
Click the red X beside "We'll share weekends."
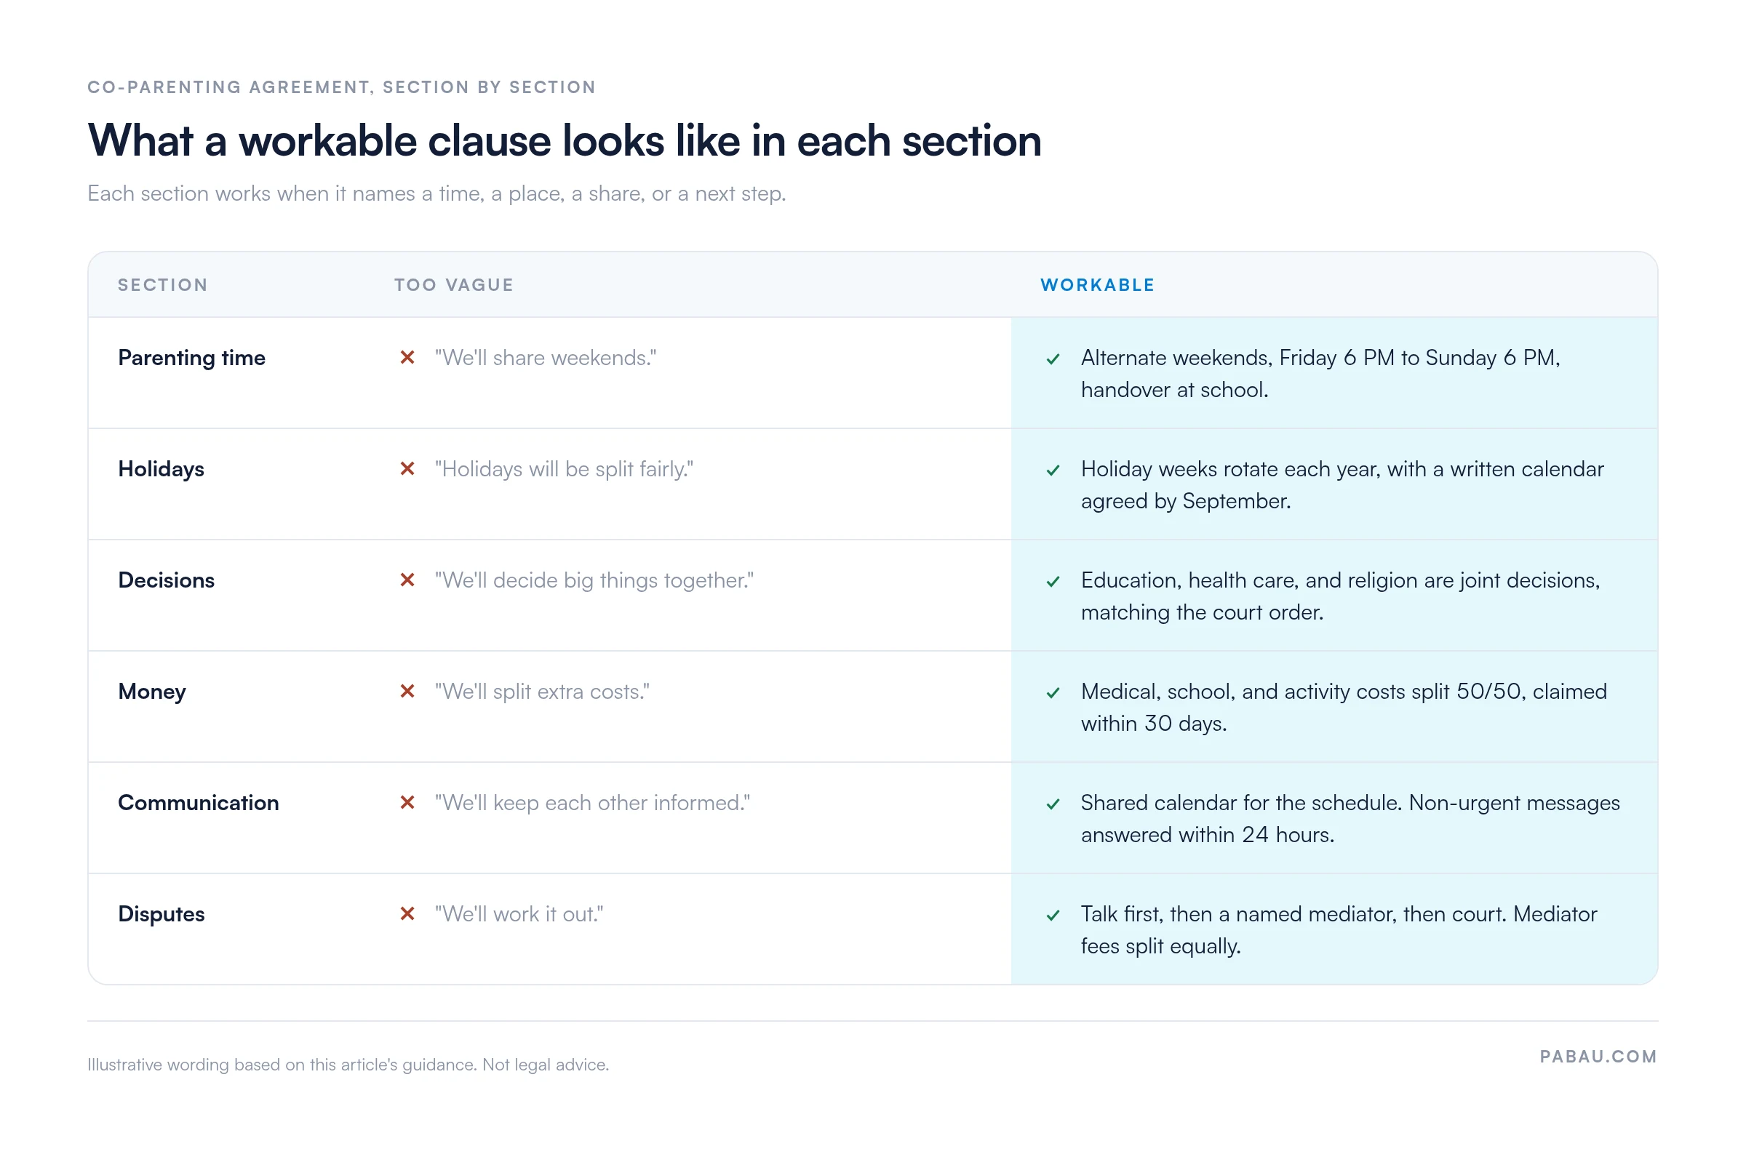[x=407, y=358]
